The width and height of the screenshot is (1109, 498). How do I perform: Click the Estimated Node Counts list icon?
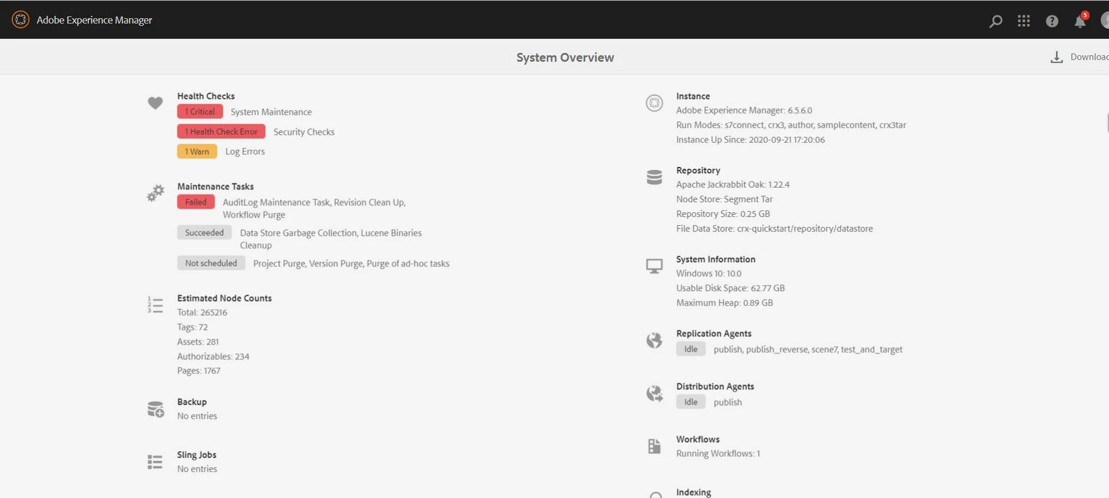point(155,305)
